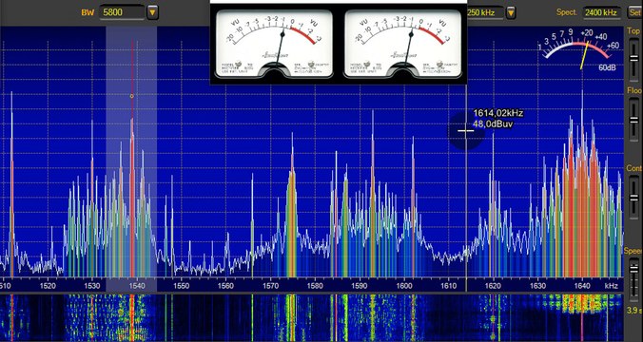Click the Top slider label
The image size is (643, 342).
point(633,31)
